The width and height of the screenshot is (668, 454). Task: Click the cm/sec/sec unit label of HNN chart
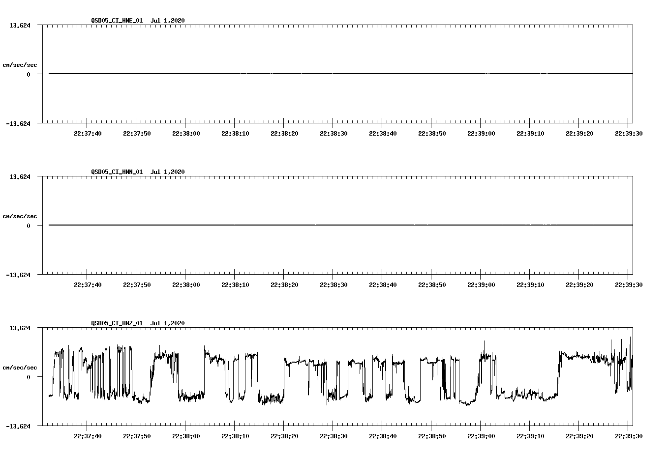[x=20, y=216]
